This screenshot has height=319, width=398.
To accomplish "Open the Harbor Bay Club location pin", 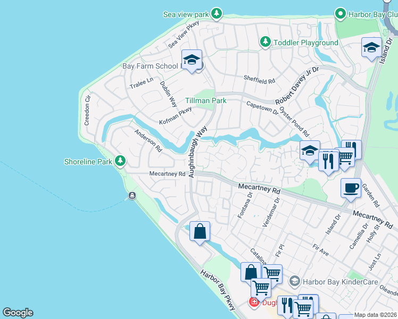I will pyautogui.click(x=341, y=13).
